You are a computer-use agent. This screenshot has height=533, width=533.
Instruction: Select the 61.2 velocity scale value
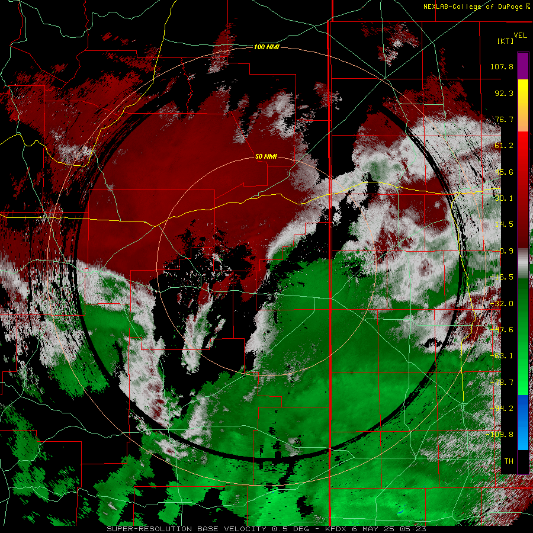504,146
